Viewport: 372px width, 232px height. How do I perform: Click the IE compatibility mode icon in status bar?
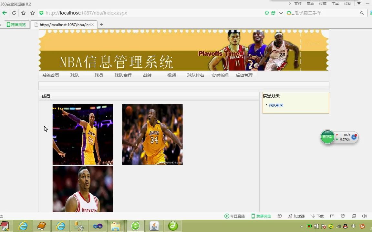tap(343, 216)
